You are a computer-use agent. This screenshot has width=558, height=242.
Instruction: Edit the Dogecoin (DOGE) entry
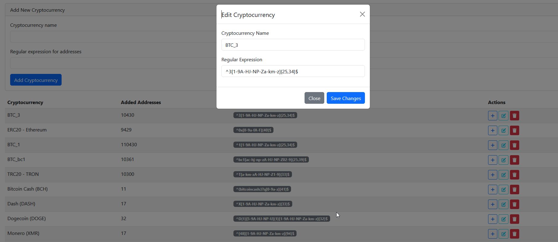click(x=503, y=219)
